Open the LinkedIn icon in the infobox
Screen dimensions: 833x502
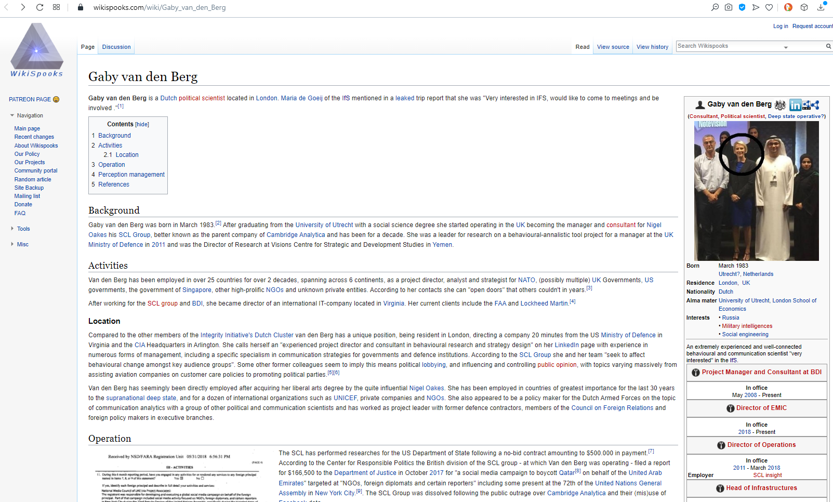796,105
